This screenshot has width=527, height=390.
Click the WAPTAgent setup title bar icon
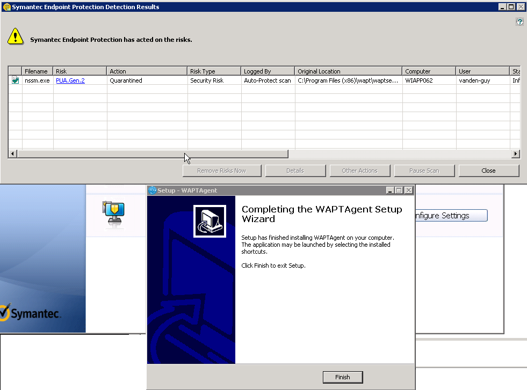click(152, 190)
